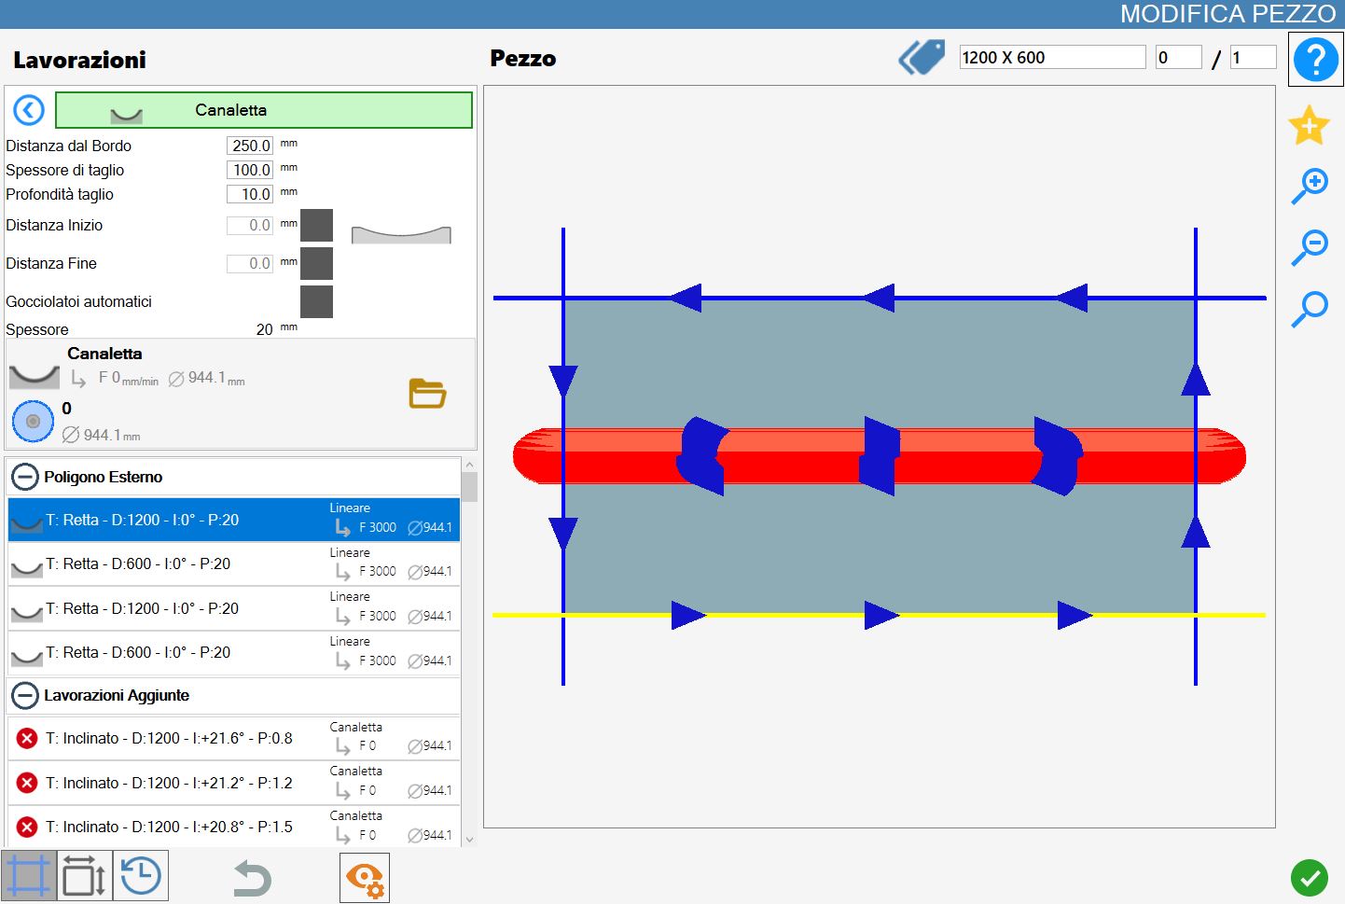Confirm with the green checkmark button
1345x904 pixels.
click(x=1310, y=878)
